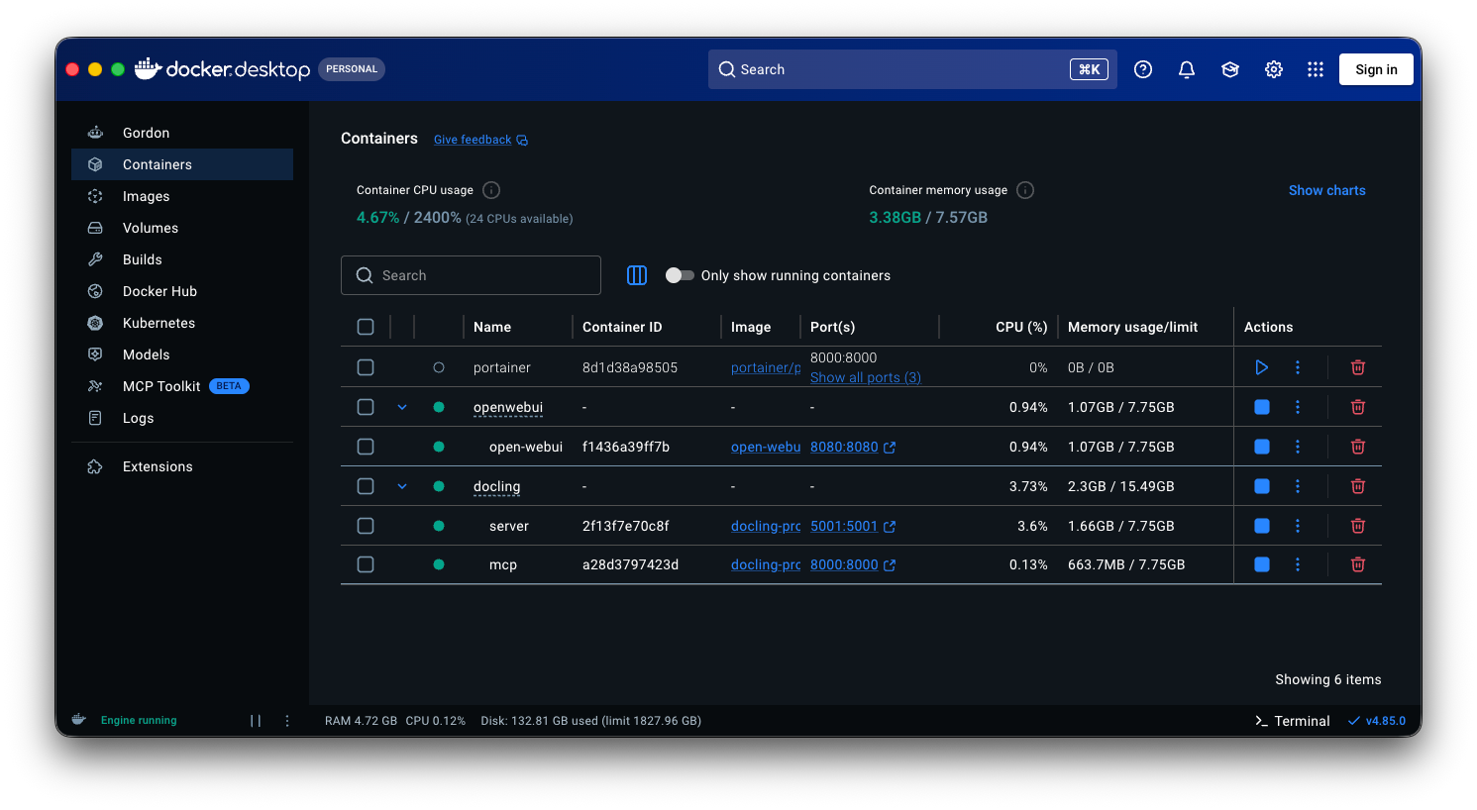
Task: Start the portainer container with play icon
Action: pos(1262,367)
